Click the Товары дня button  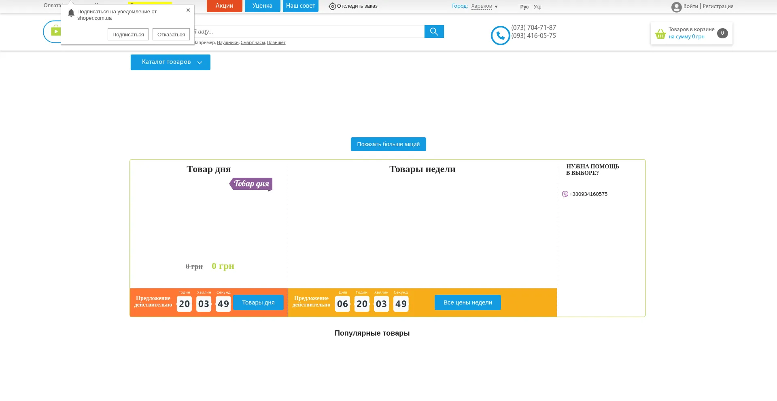pos(258,302)
